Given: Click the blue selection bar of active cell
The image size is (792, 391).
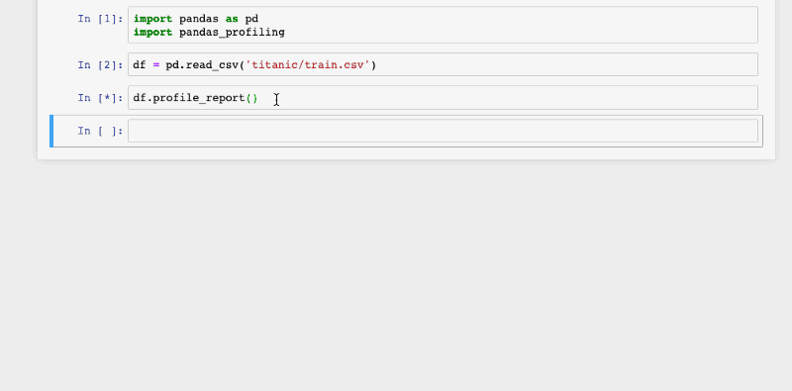Looking at the screenshot, I should [x=51, y=131].
